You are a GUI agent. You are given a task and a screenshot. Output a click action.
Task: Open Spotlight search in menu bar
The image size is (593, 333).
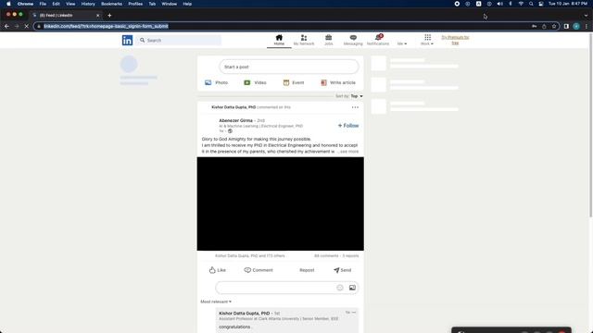point(531,4)
